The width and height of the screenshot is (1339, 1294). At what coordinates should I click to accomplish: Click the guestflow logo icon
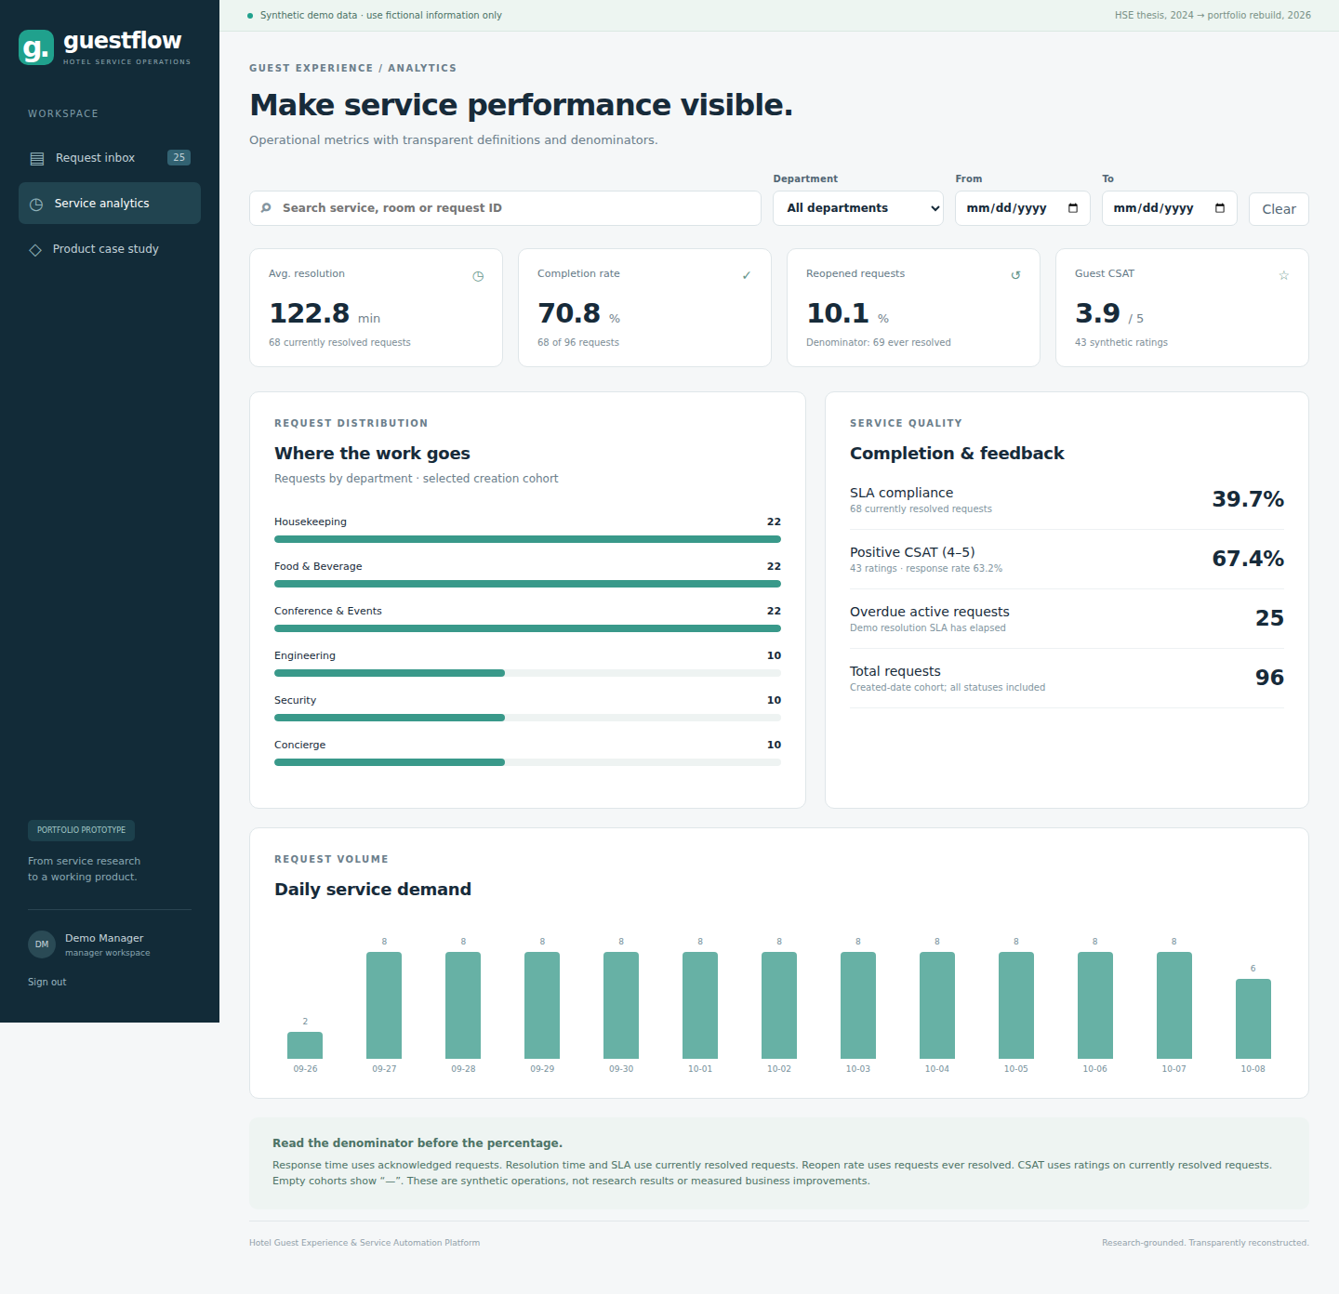[36, 47]
